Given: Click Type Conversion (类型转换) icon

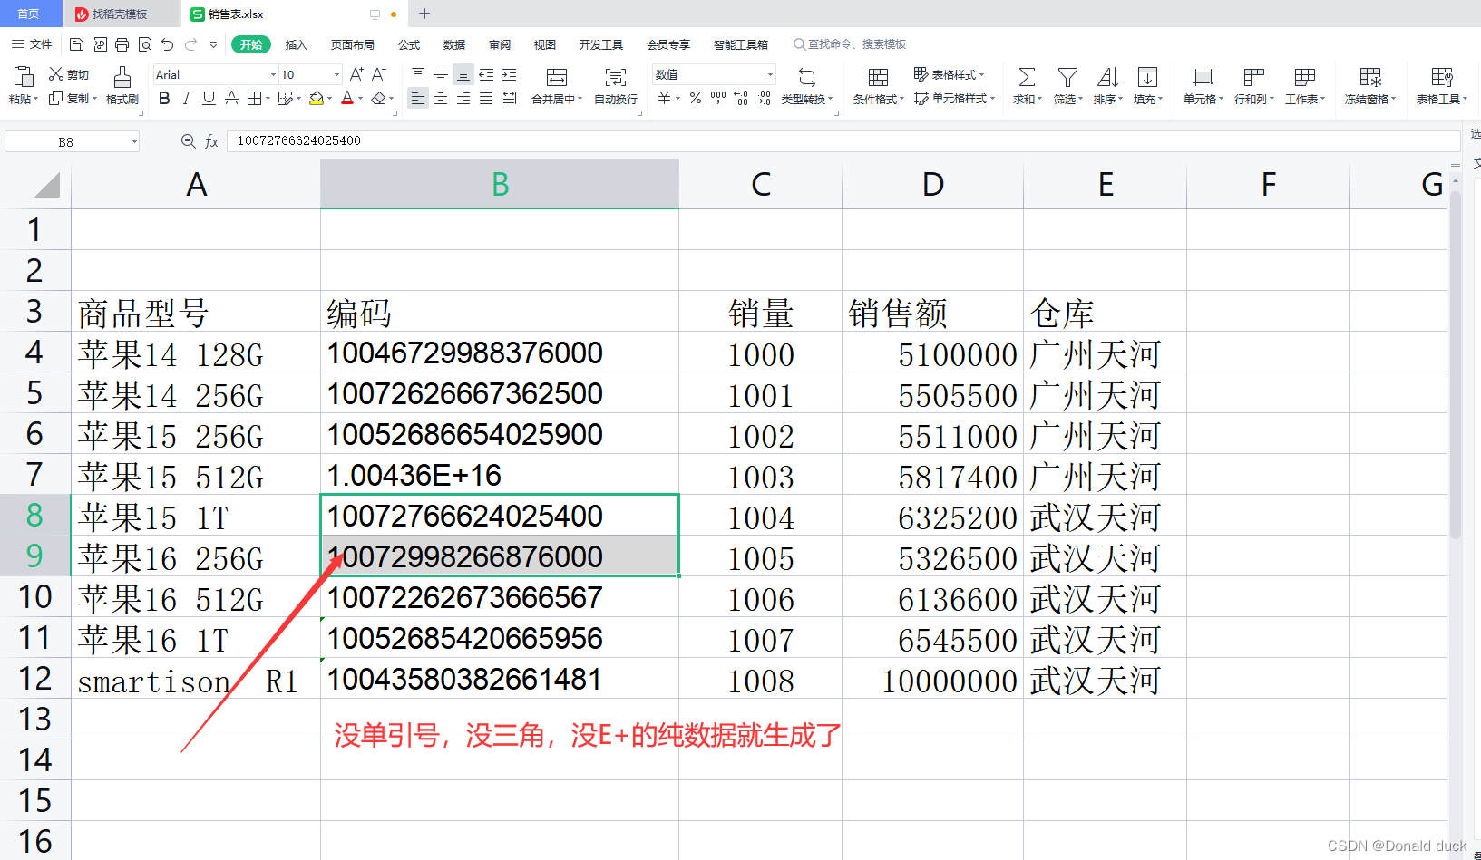Looking at the screenshot, I should point(806,77).
